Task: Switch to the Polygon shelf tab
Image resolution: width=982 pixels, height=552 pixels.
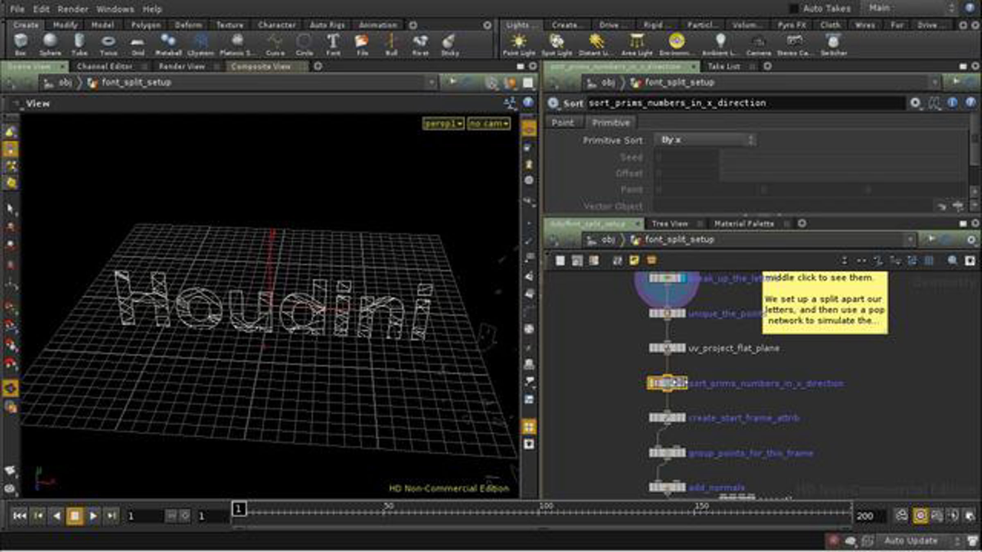Action: coord(146,25)
